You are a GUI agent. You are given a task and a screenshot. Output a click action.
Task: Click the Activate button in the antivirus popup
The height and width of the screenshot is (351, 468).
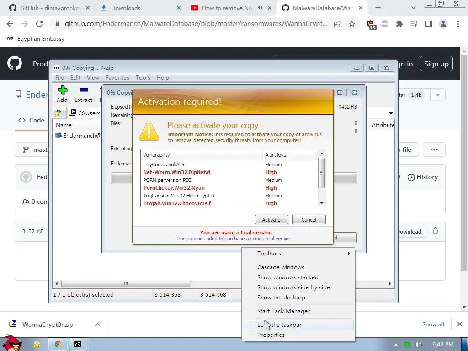[x=271, y=220]
